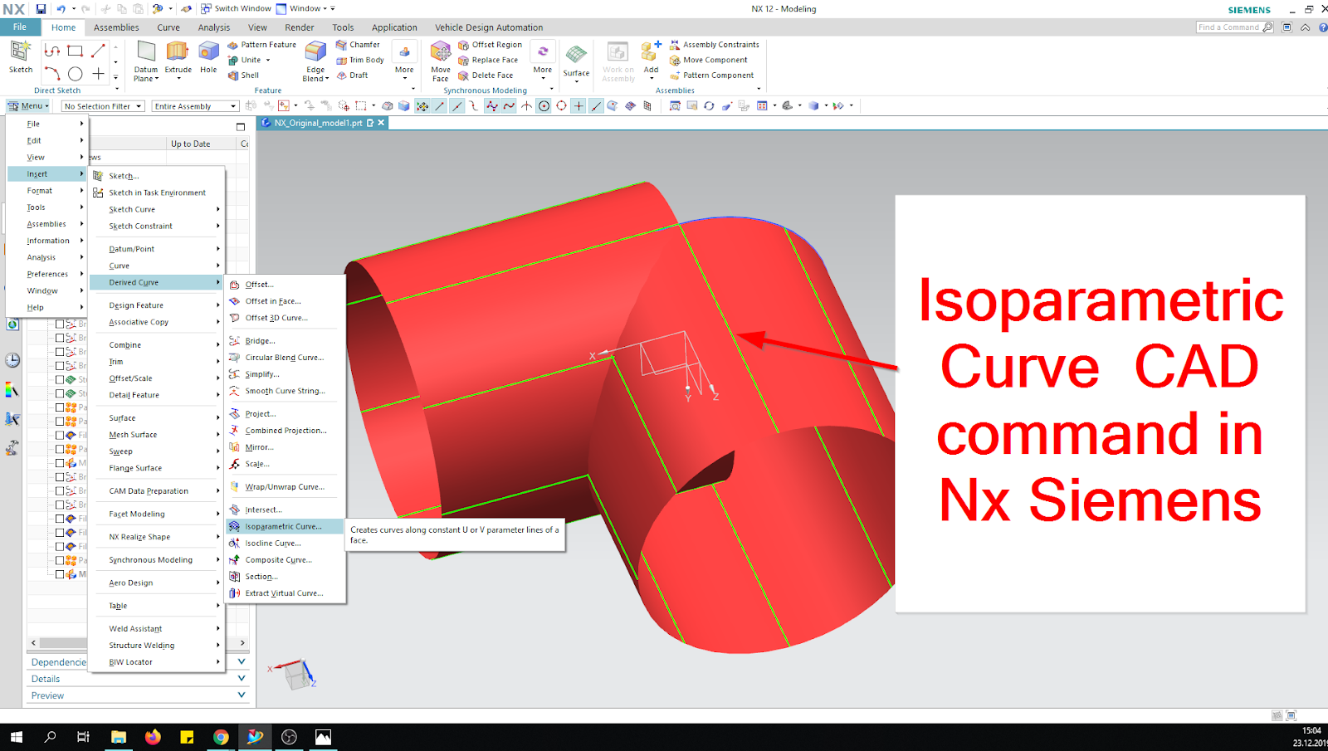Click Move Component command

tap(709, 60)
